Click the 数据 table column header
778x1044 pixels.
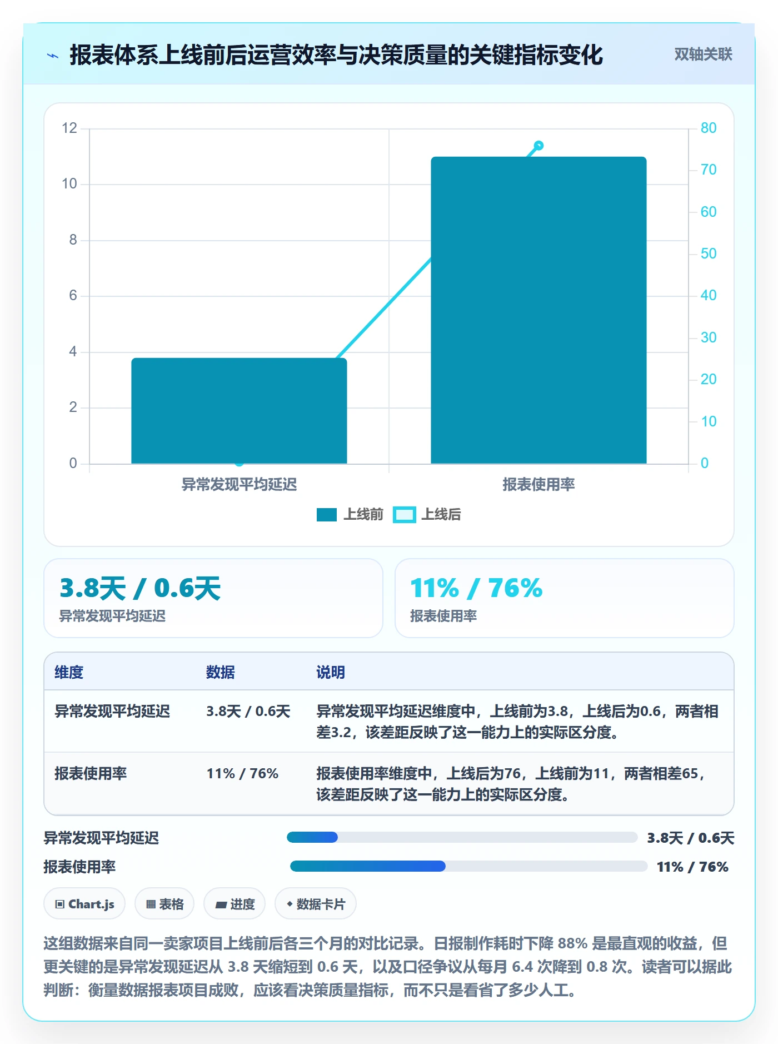click(221, 672)
